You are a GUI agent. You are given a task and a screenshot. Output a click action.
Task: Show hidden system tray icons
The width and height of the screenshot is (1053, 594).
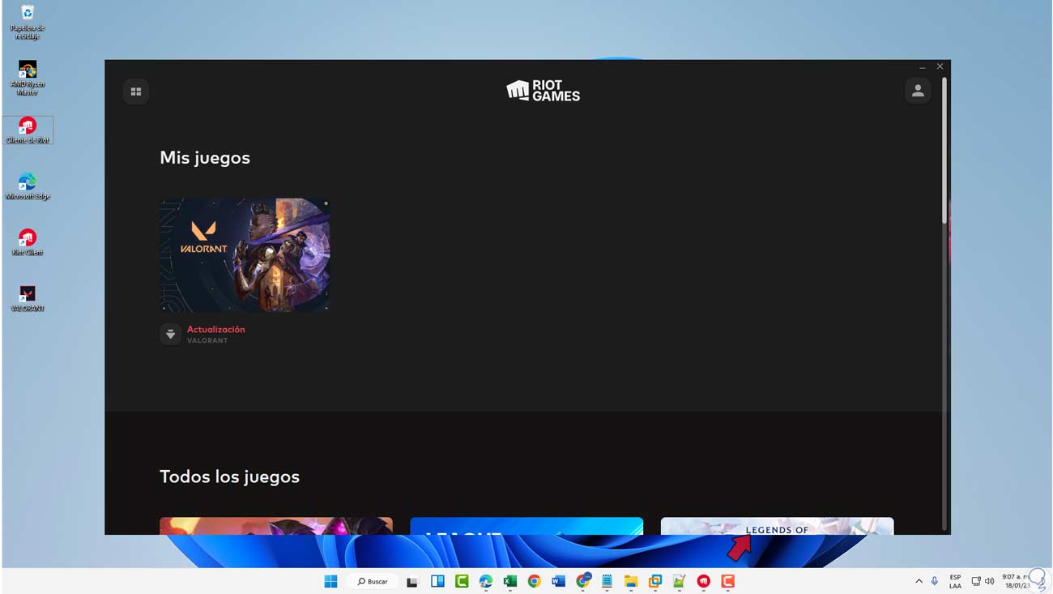coord(919,581)
